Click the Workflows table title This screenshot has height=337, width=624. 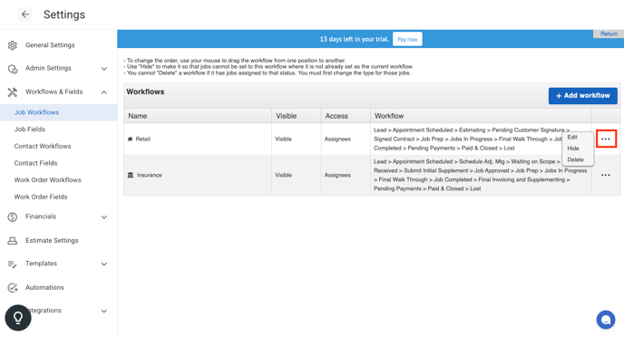[x=145, y=91]
